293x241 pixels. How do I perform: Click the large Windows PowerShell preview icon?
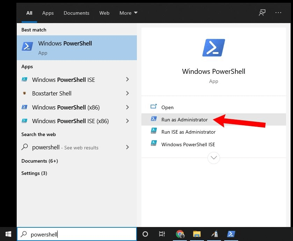pos(213,48)
